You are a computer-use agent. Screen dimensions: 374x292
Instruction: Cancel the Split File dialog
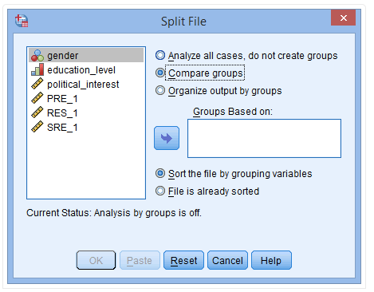[x=227, y=260]
